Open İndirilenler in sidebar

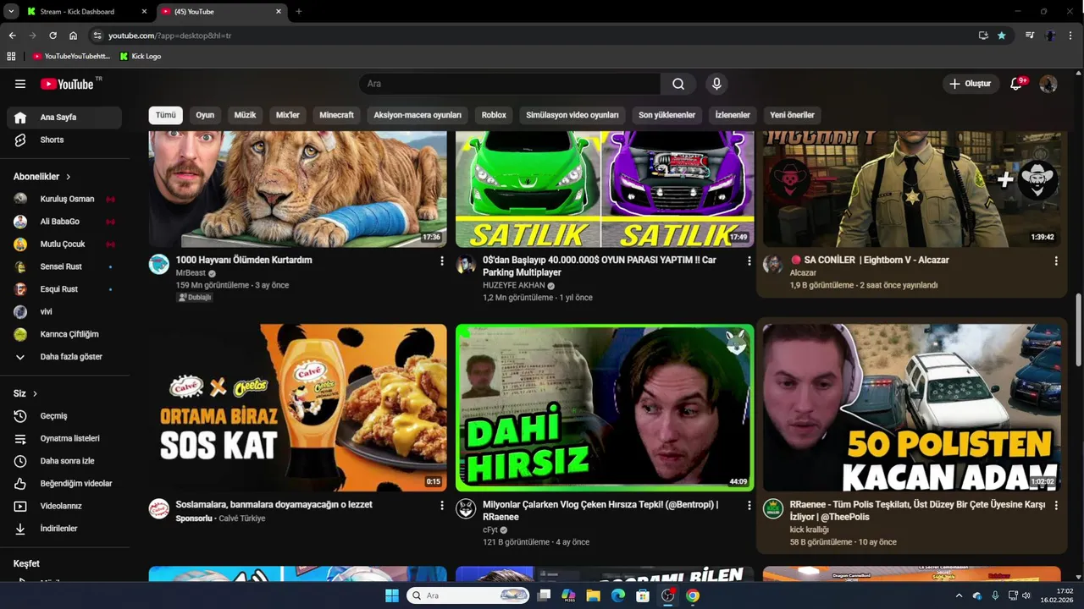click(x=64, y=529)
